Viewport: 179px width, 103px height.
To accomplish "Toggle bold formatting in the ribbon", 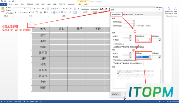I will [15, 12].
